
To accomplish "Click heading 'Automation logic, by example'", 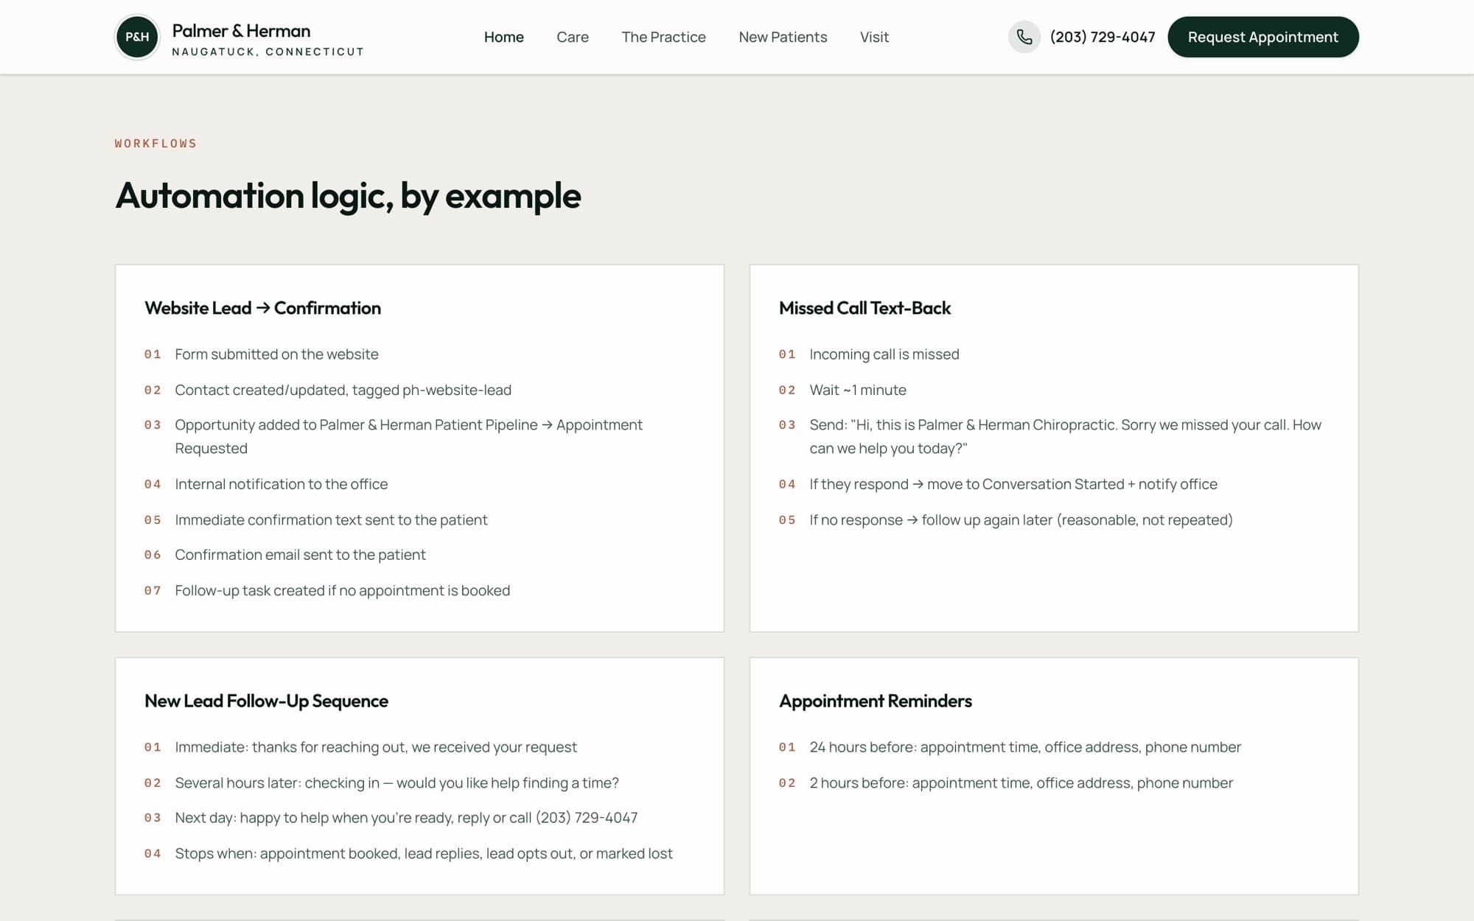I will [x=348, y=196].
